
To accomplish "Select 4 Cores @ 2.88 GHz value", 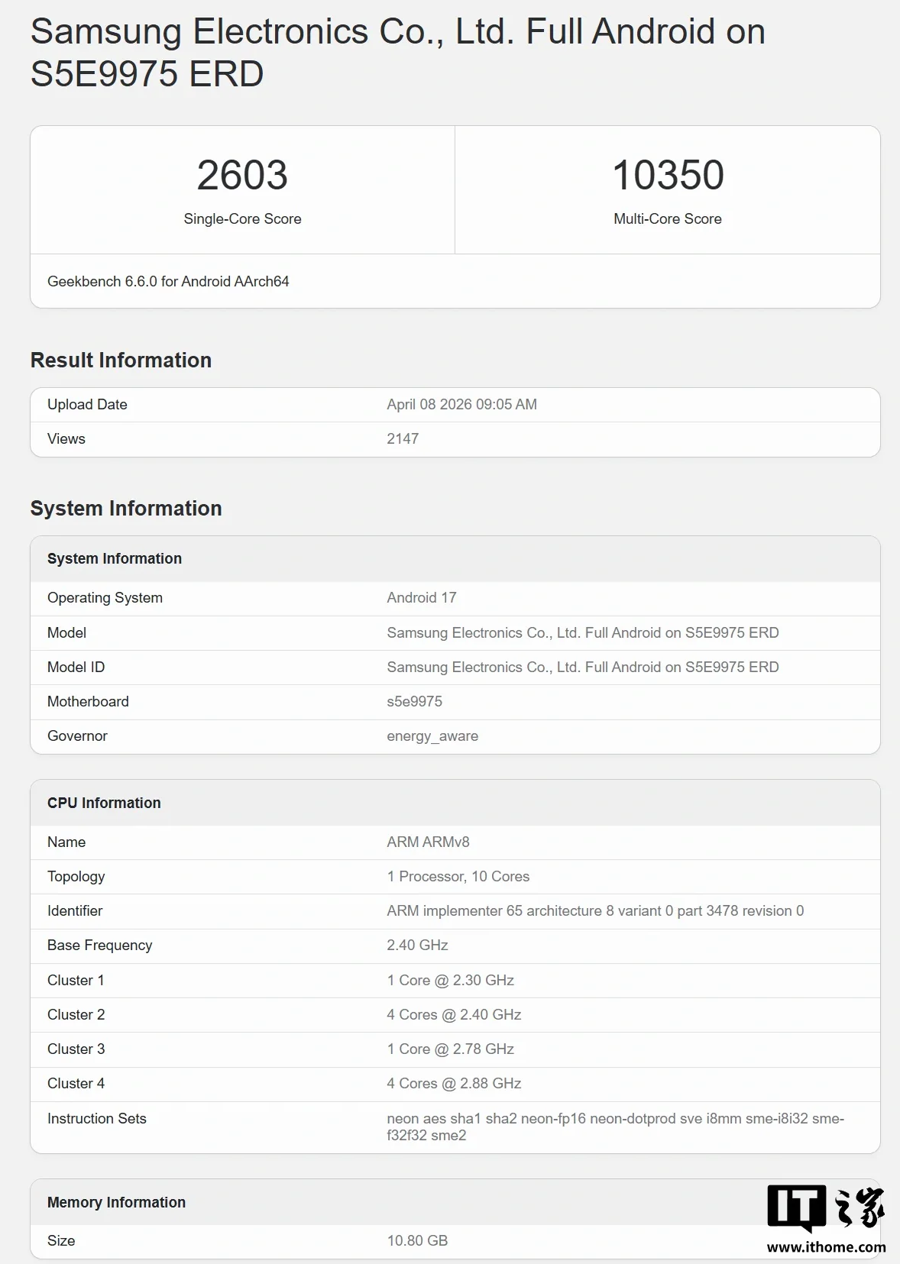I will 454,1084.
